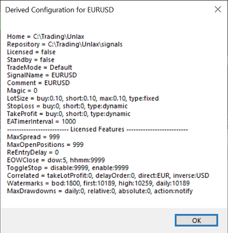
Task: Click the 'MaxOpenPositions = 999' line
Action: 45,144
